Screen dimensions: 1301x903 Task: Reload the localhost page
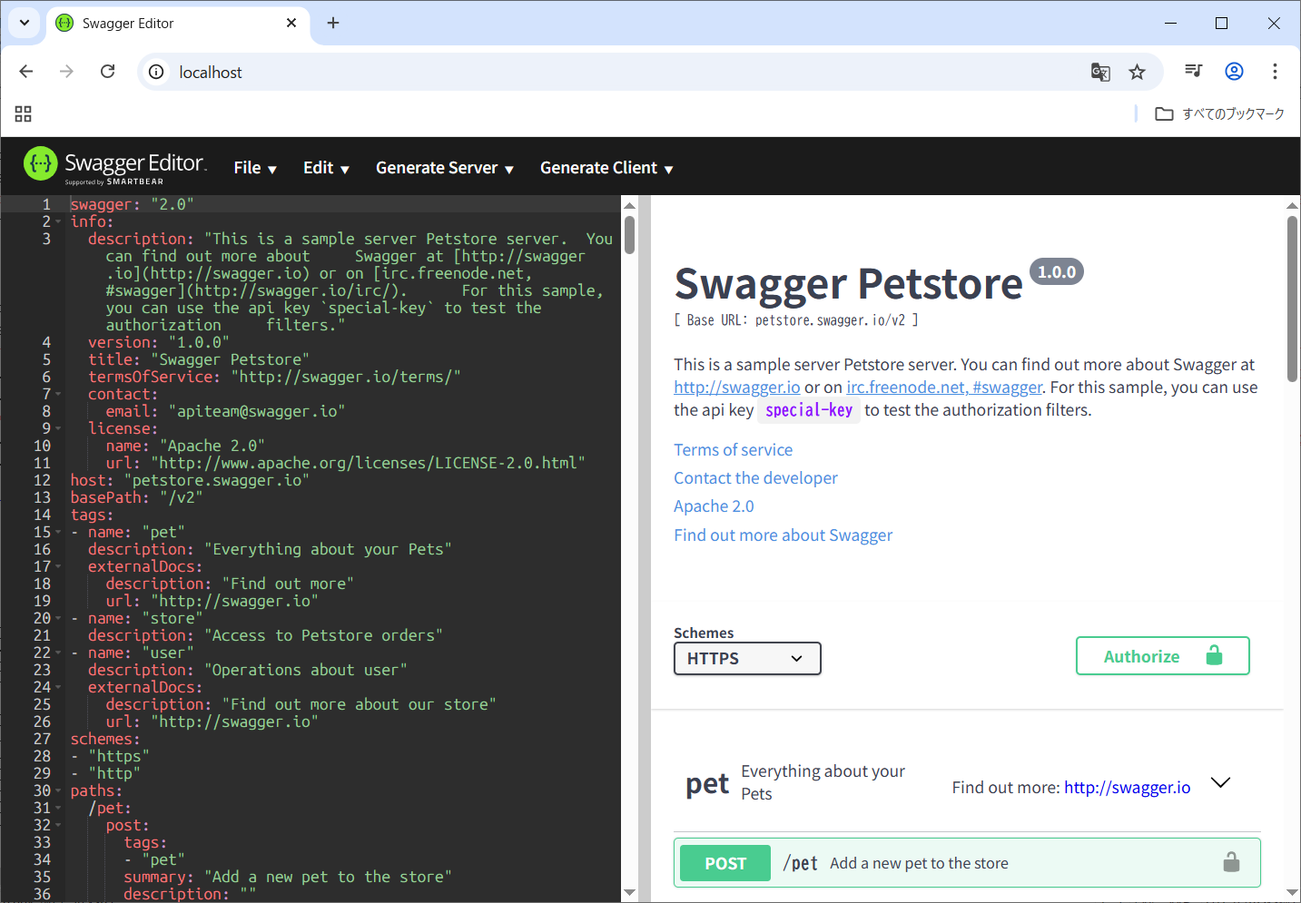click(107, 72)
